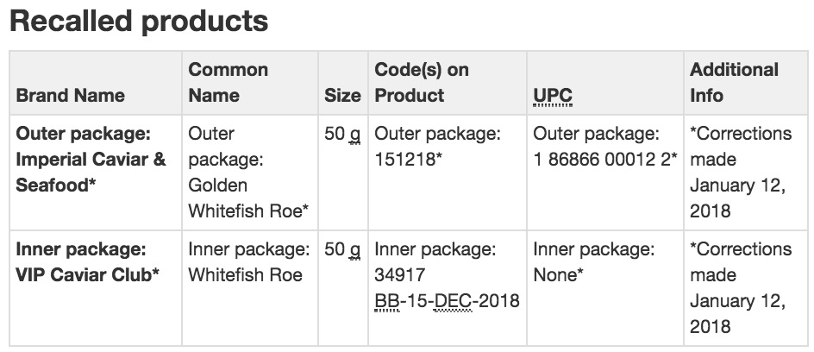814x352 pixels.
Task: Select the Size column header
Action: click(342, 96)
